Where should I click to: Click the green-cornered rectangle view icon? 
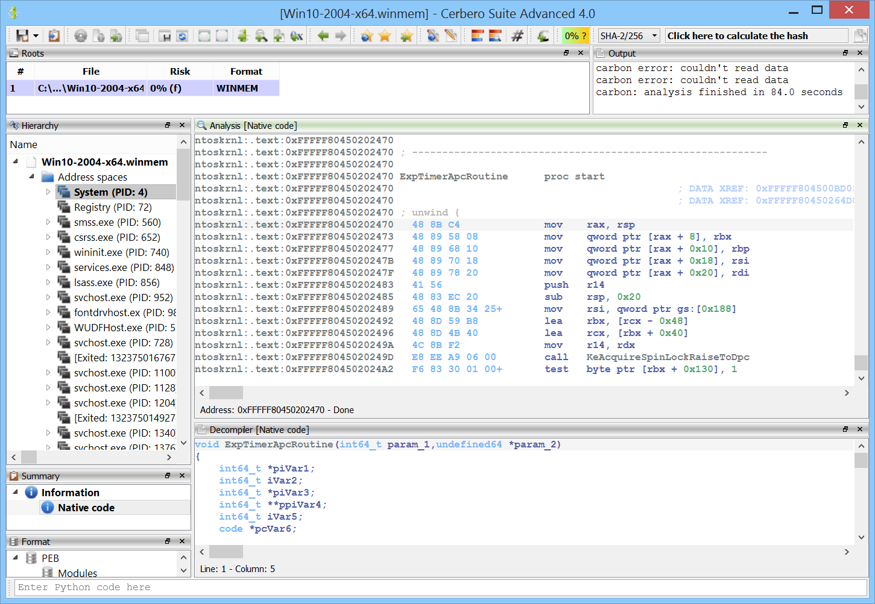tap(204, 36)
